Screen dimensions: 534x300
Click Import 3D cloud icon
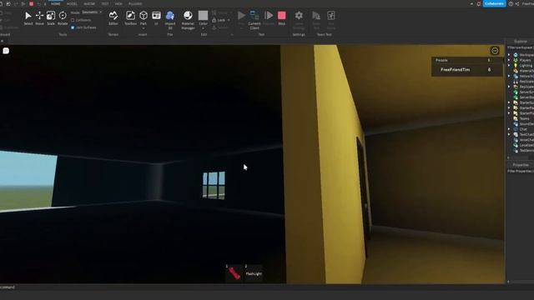coord(170,15)
